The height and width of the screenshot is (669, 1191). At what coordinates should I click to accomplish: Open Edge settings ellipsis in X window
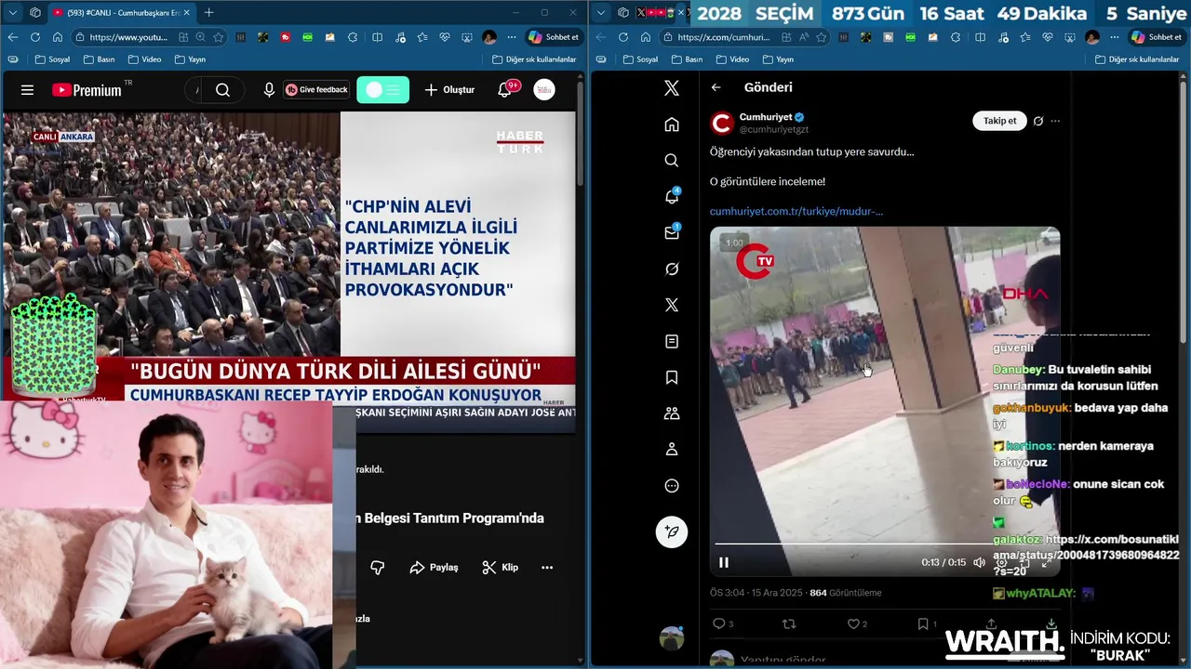1115,37
